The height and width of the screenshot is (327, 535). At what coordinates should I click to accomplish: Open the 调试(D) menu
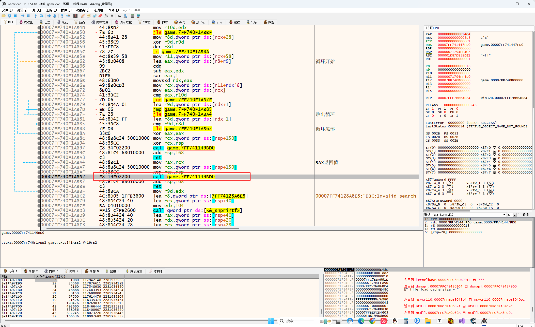(x=37, y=10)
